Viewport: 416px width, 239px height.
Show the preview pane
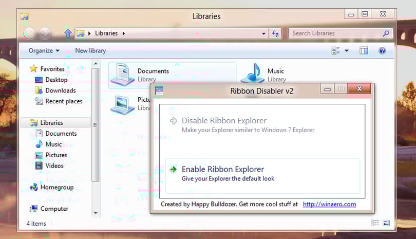pos(364,50)
